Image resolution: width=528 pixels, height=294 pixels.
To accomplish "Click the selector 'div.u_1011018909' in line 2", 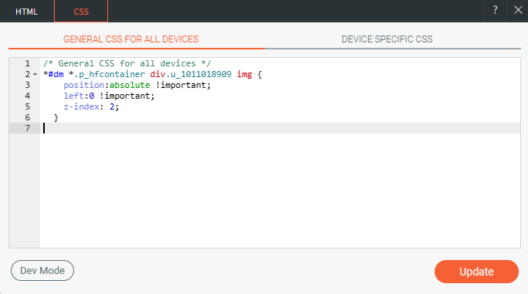I will point(191,74).
